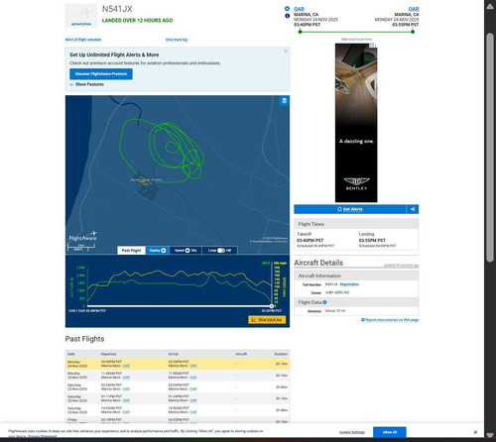Click the yellow View track log button
496x442 pixels.
tap(267, 320)
